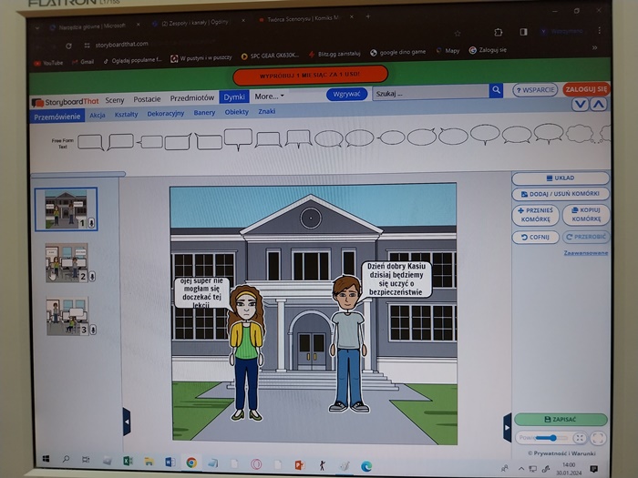The width and height of the screenshot is (638, 478).
Task: Open the Postacie menu
Action: (147, 99)
